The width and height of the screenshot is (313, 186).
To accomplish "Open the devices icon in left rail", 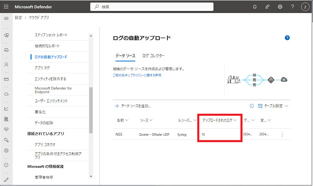I will pos(7,50).
